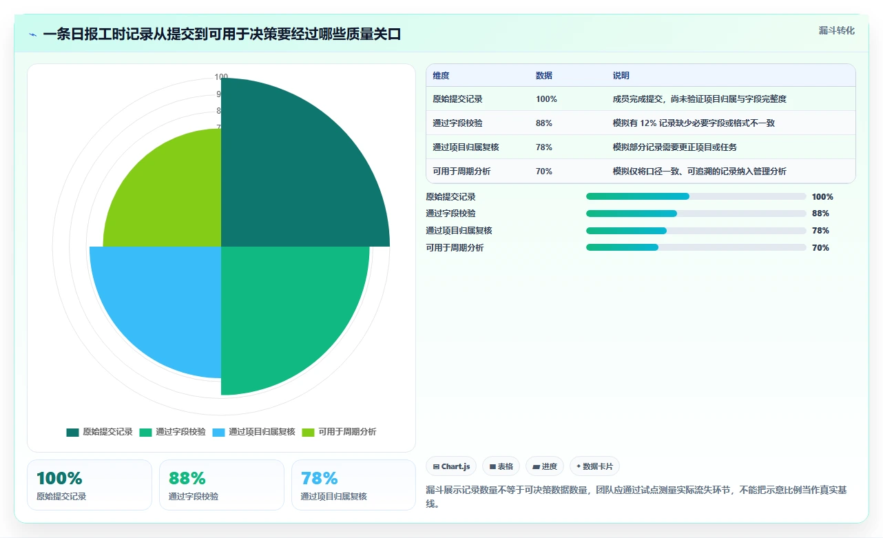883x538 pixels.
Task: Toggle 原始提交记录 legend entry in the chart
Action: pyautogui.click(x=99, y=432)
